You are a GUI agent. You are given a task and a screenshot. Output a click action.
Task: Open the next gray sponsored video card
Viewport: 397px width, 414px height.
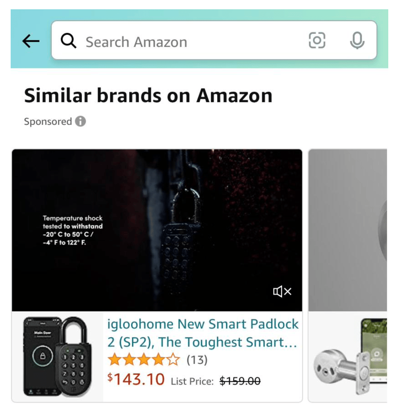348,230
